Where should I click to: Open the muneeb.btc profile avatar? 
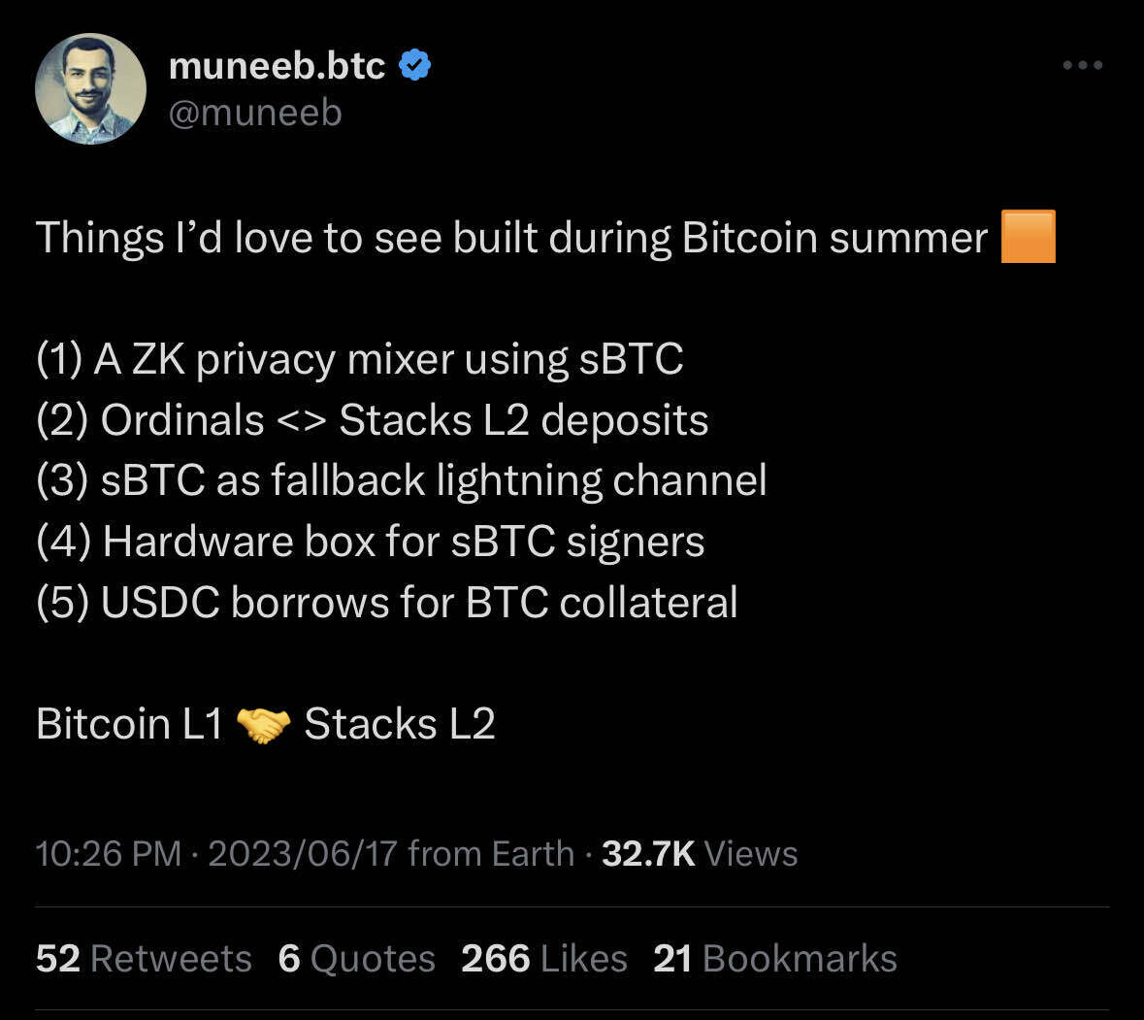tap(90, 89)
